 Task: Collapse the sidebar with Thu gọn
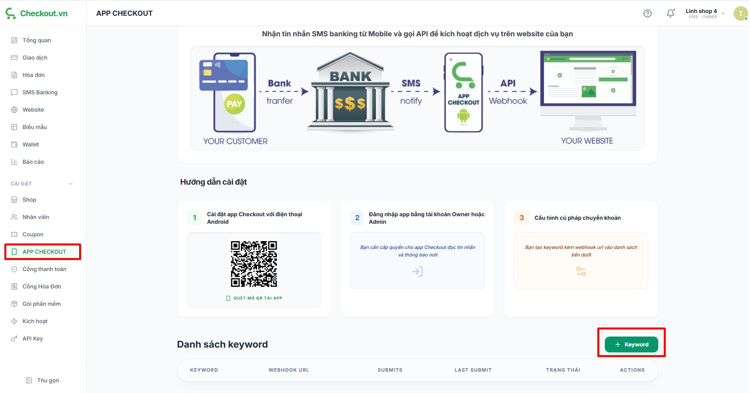pos(43,380)
